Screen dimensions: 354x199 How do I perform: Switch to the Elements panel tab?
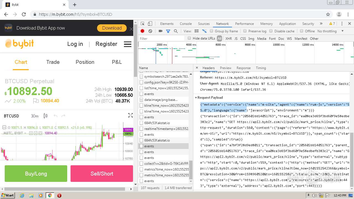click(167, 24)
